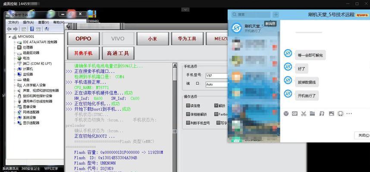Click the battery icon next to 电池
This screenshot has width=370, height=172.
(19, 58)
